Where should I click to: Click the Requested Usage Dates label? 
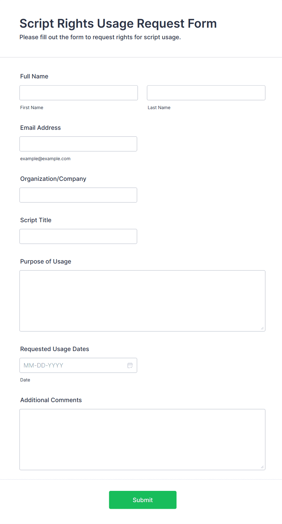tap(55, 349)
